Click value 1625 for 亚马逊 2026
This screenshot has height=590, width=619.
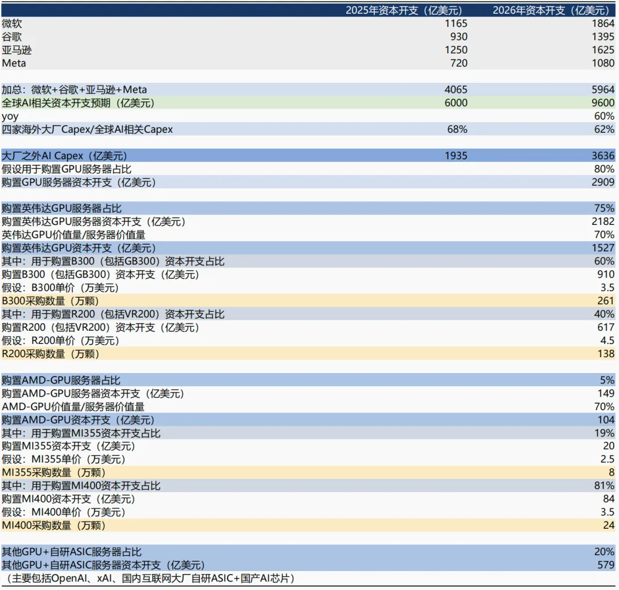(x=603, y=50)
